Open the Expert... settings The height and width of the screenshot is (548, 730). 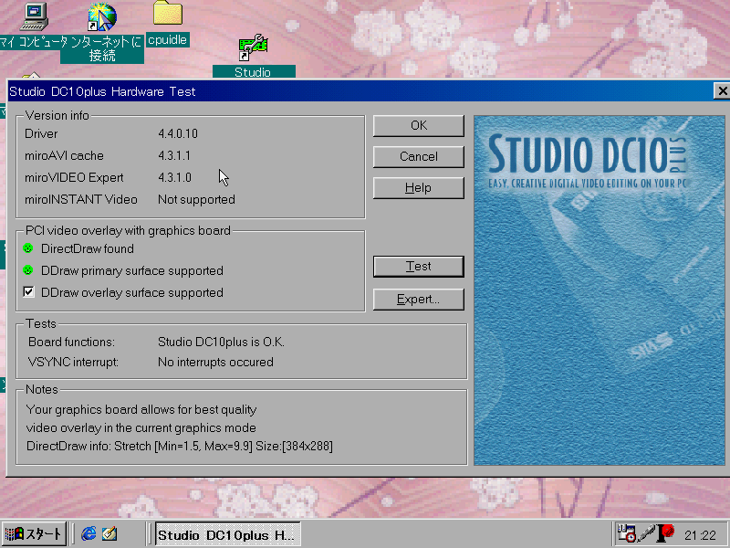419,300
